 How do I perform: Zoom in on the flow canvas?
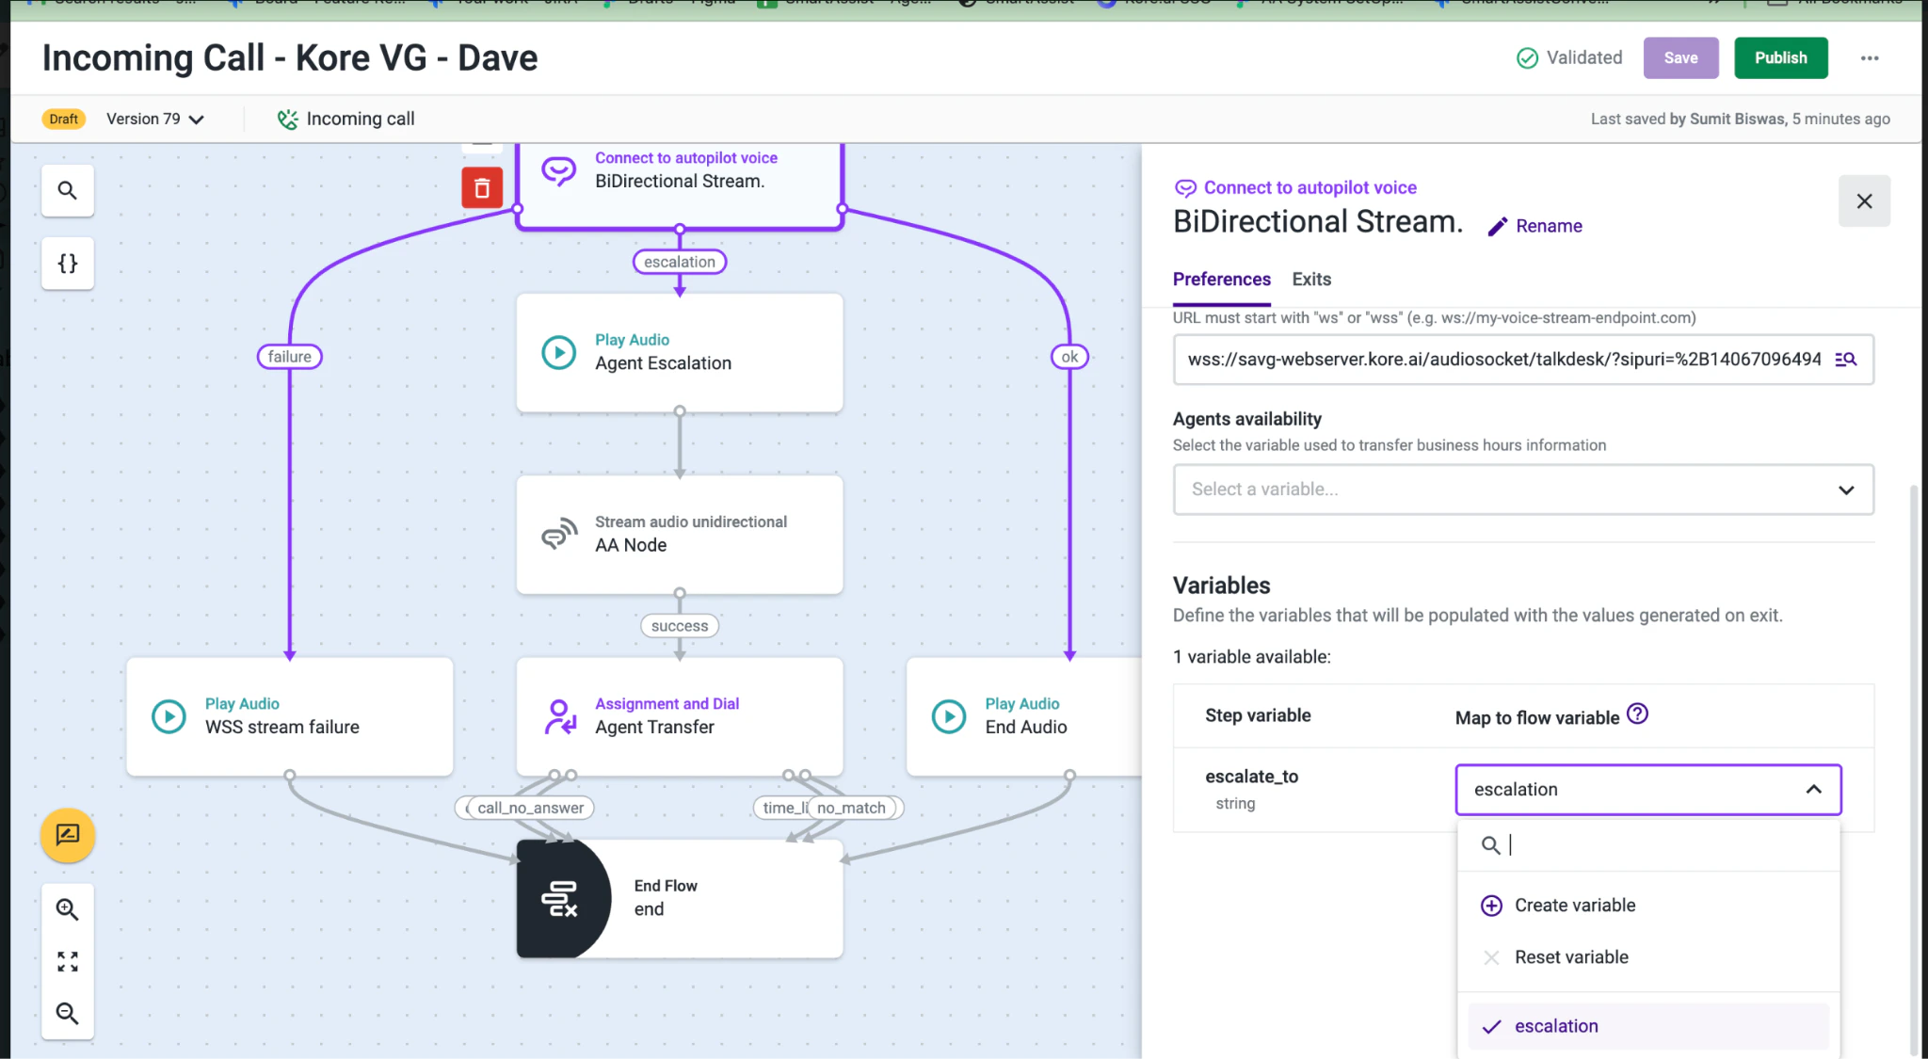click(x=67, y=908)
